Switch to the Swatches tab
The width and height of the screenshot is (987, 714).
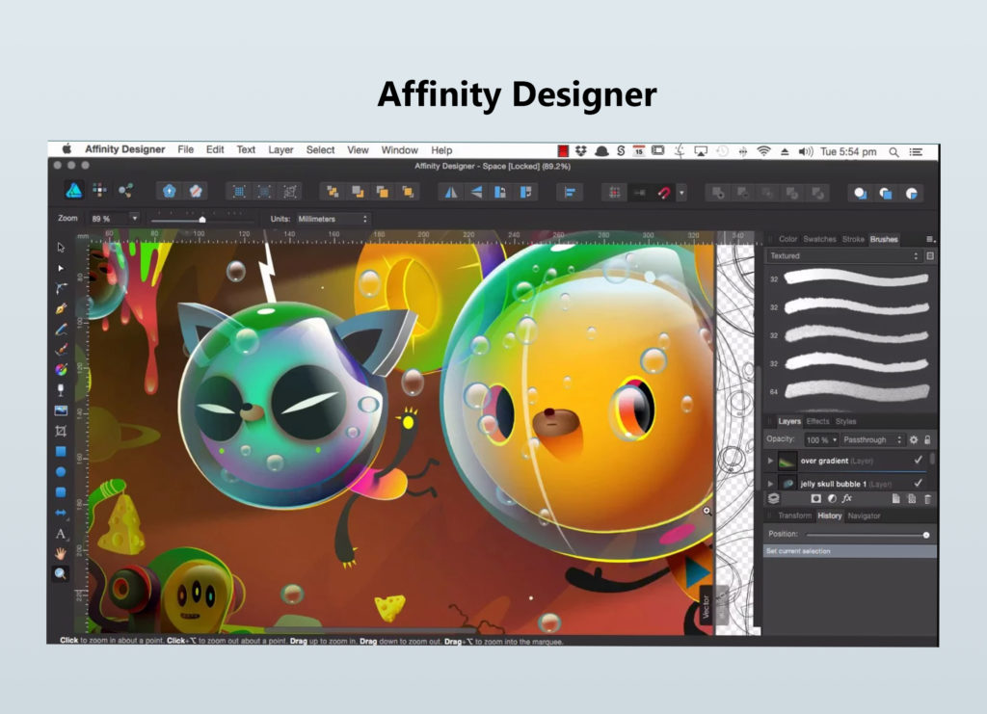point(819,239)
